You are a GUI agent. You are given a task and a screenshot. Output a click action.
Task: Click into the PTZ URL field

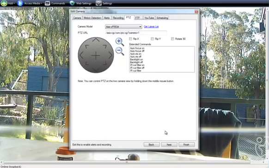coord(136,33)
